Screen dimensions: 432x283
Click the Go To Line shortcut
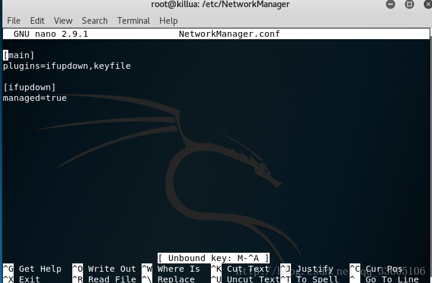[x=384, y=279]
